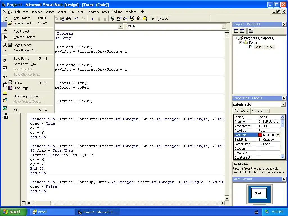Click right arrow of horizontal code scrollbar
Viewport: 288px width, 216px height.
[223, 203]
